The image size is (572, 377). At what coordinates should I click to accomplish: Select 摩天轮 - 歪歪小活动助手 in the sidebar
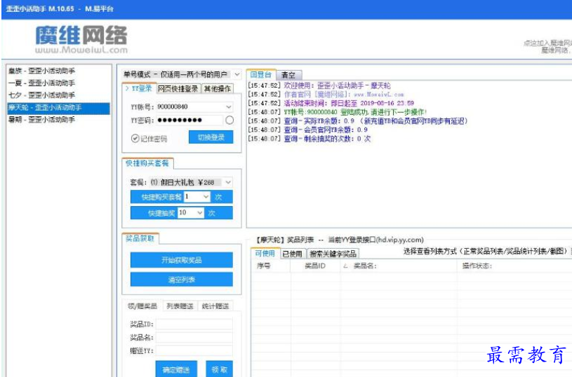(58, 108)
